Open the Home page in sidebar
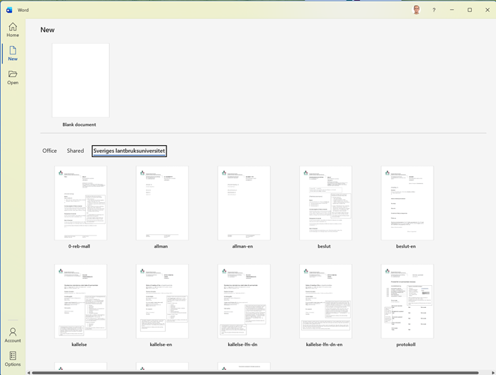 (x=13, y=29)
